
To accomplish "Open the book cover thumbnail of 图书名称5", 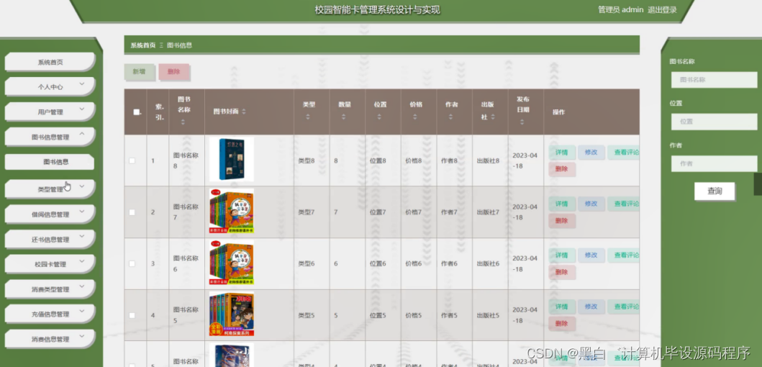I will coord(231,314).
